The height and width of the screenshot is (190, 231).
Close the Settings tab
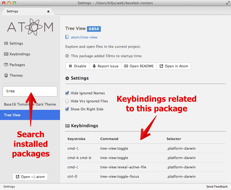tap(48, 11)
